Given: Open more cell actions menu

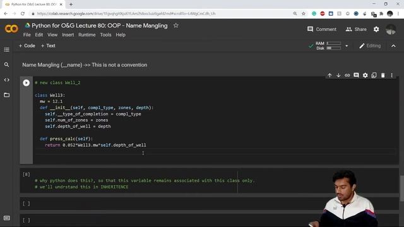Looking at the screenshot, I should coord(391,75).
